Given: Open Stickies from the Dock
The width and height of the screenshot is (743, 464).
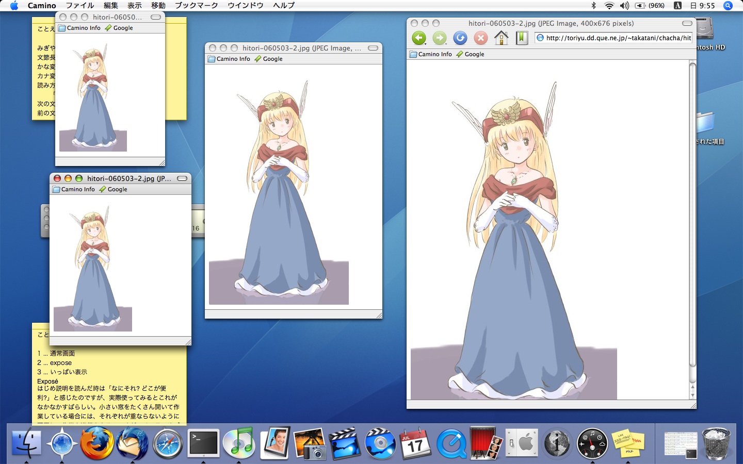Looking at the screenshot, I should coord(628,443).
